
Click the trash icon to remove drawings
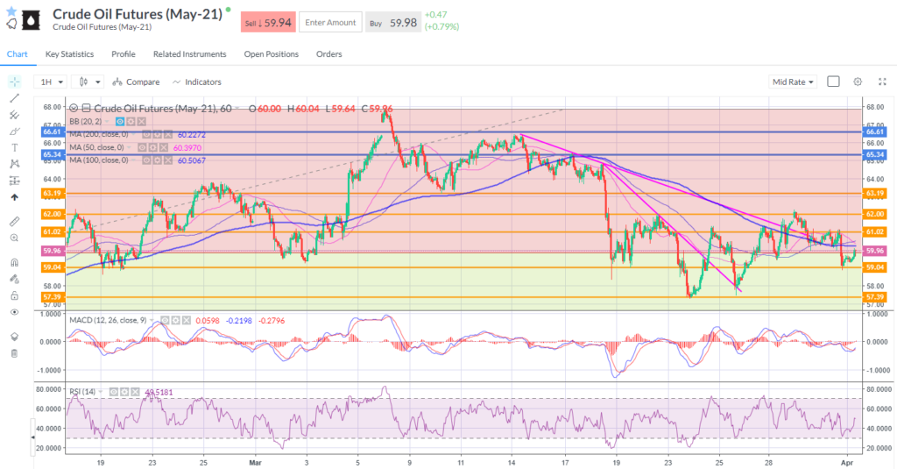[x=14, y=353]
